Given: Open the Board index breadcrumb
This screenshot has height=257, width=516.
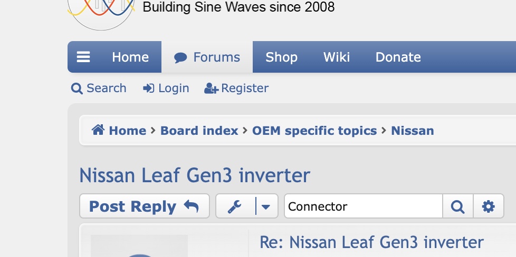Looking at the screenshot, I should click(199, 131).
